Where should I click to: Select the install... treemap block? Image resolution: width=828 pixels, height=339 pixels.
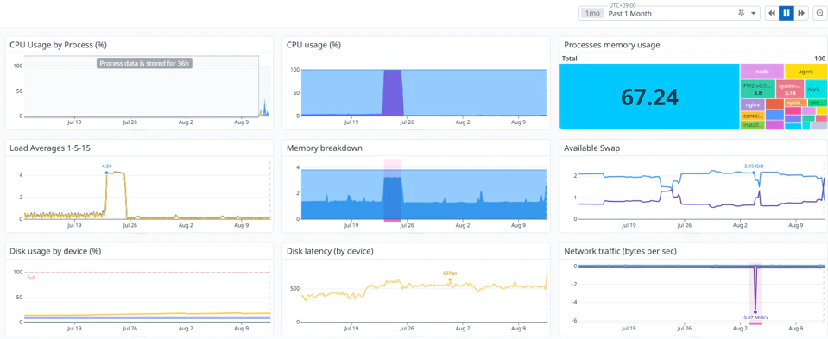point(753,125)
